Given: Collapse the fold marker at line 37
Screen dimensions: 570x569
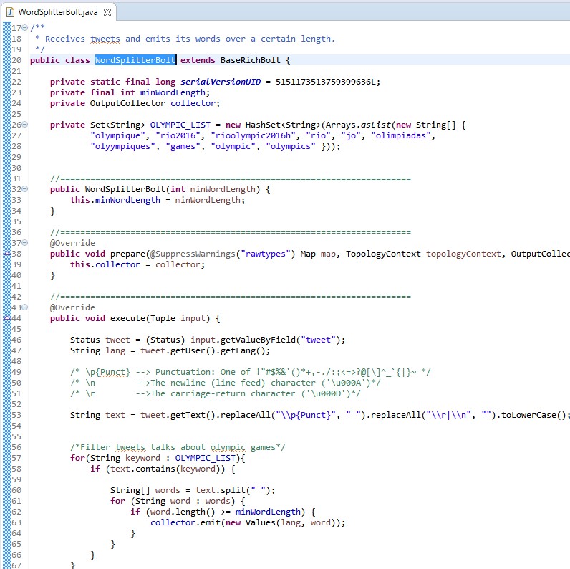Looking at the screenshot, I should (25, 243).
